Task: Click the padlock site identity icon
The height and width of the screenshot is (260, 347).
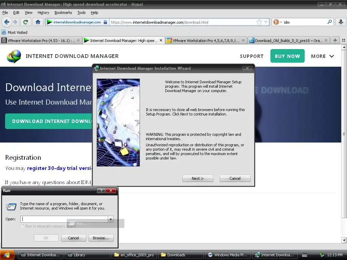Action: (x=105, y=22)
